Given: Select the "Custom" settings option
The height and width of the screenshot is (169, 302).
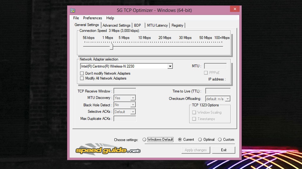Looking at the screenshot, I should [220, 140].
